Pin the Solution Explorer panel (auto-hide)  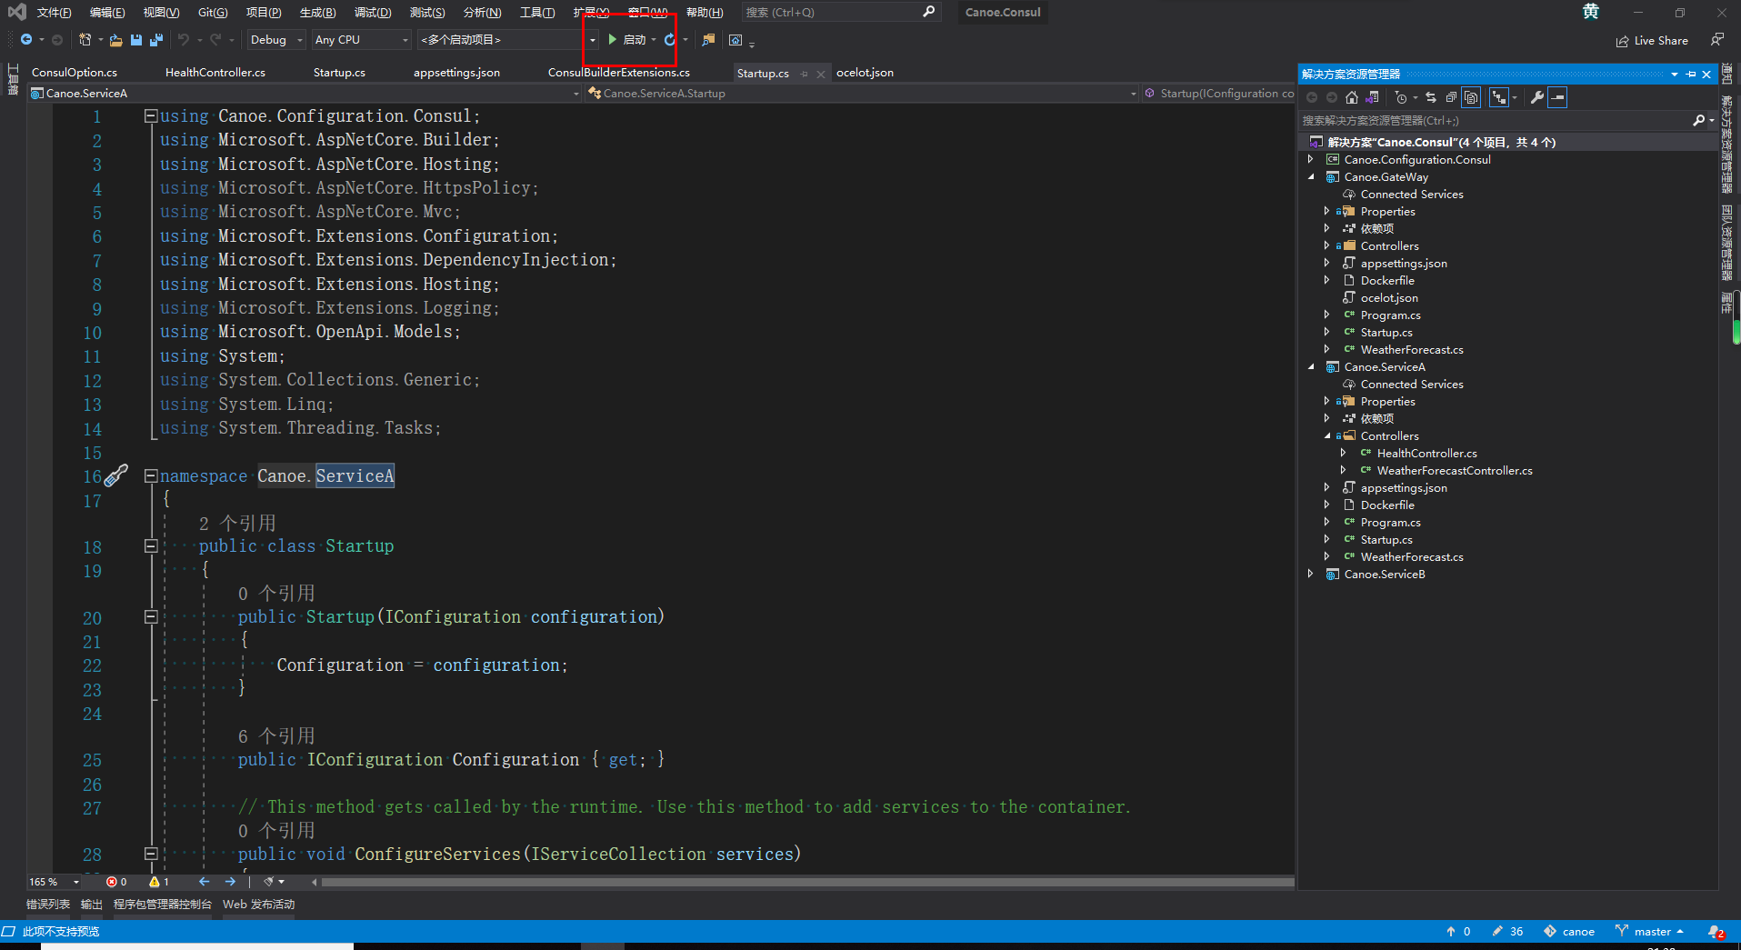[1691, 75]
